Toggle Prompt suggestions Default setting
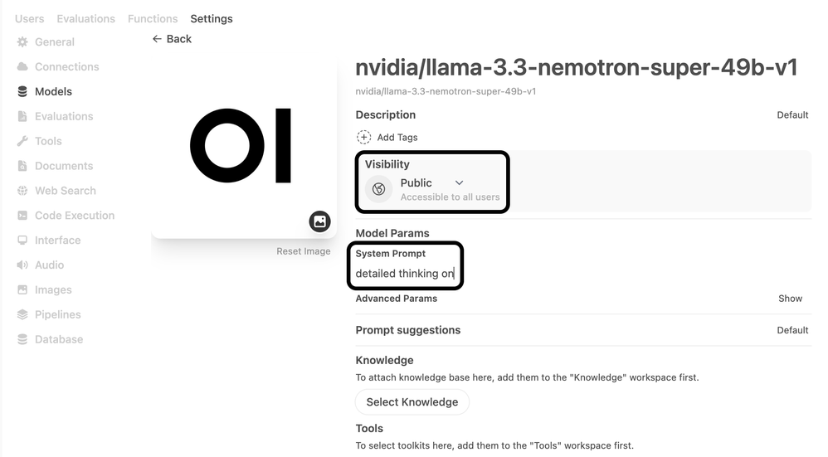The height and width of the screenshot is (457, 828). (x=792, y=330)
